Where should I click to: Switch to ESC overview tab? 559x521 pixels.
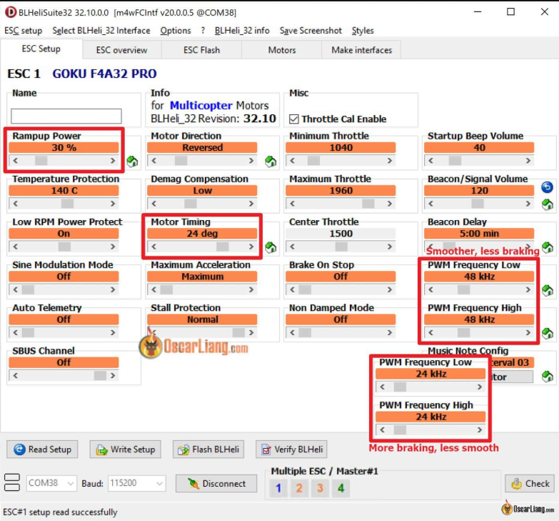[121, 50]
